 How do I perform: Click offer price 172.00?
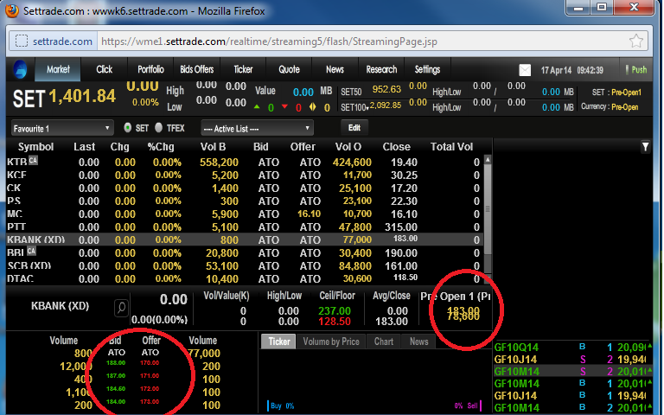coord(150,389)
